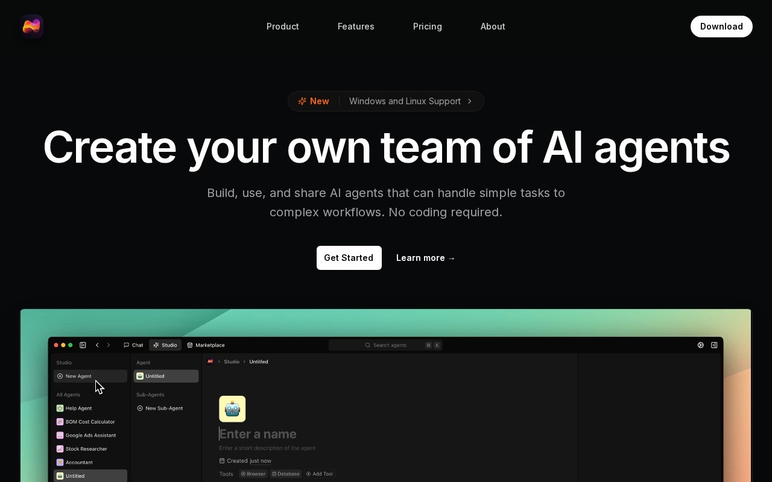
Task: Click the Created just now date text
Action: tap(245, 461)
